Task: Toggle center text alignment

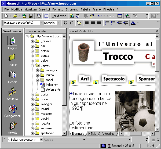Action: 93,23
